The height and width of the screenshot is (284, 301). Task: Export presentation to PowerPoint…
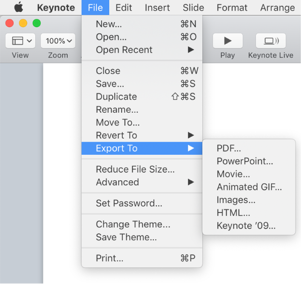pyautogui.click(x=245, y=161)
